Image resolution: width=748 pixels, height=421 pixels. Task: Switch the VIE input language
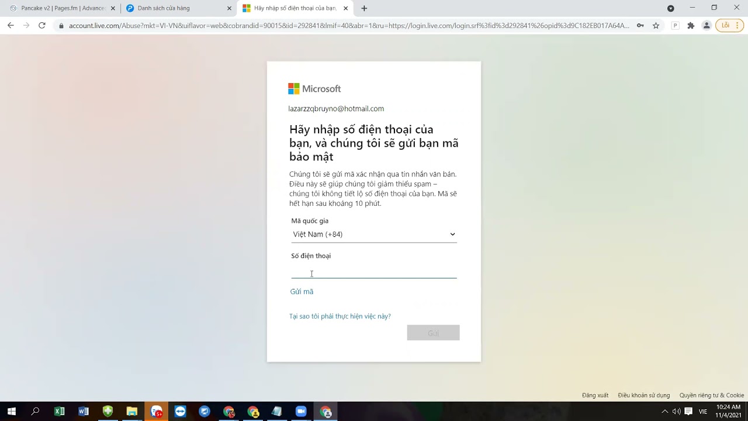click(703, 412)
